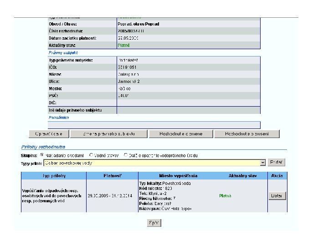The image size is (328, 246).
Task: Click the Mesto value Košice
Action: pos(124,88)
